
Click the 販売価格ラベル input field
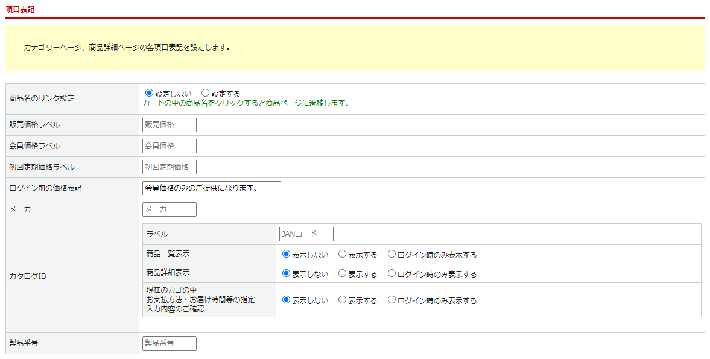click(x=170, y=125)
